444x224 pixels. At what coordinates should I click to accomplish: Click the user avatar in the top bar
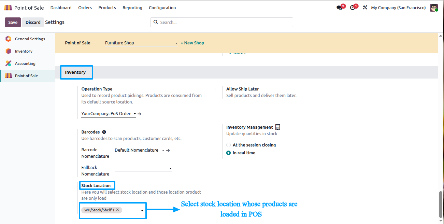coord(434,8)
